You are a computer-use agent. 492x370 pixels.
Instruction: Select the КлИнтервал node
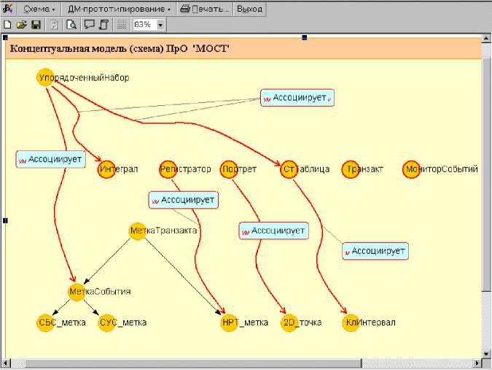(350, 323)
